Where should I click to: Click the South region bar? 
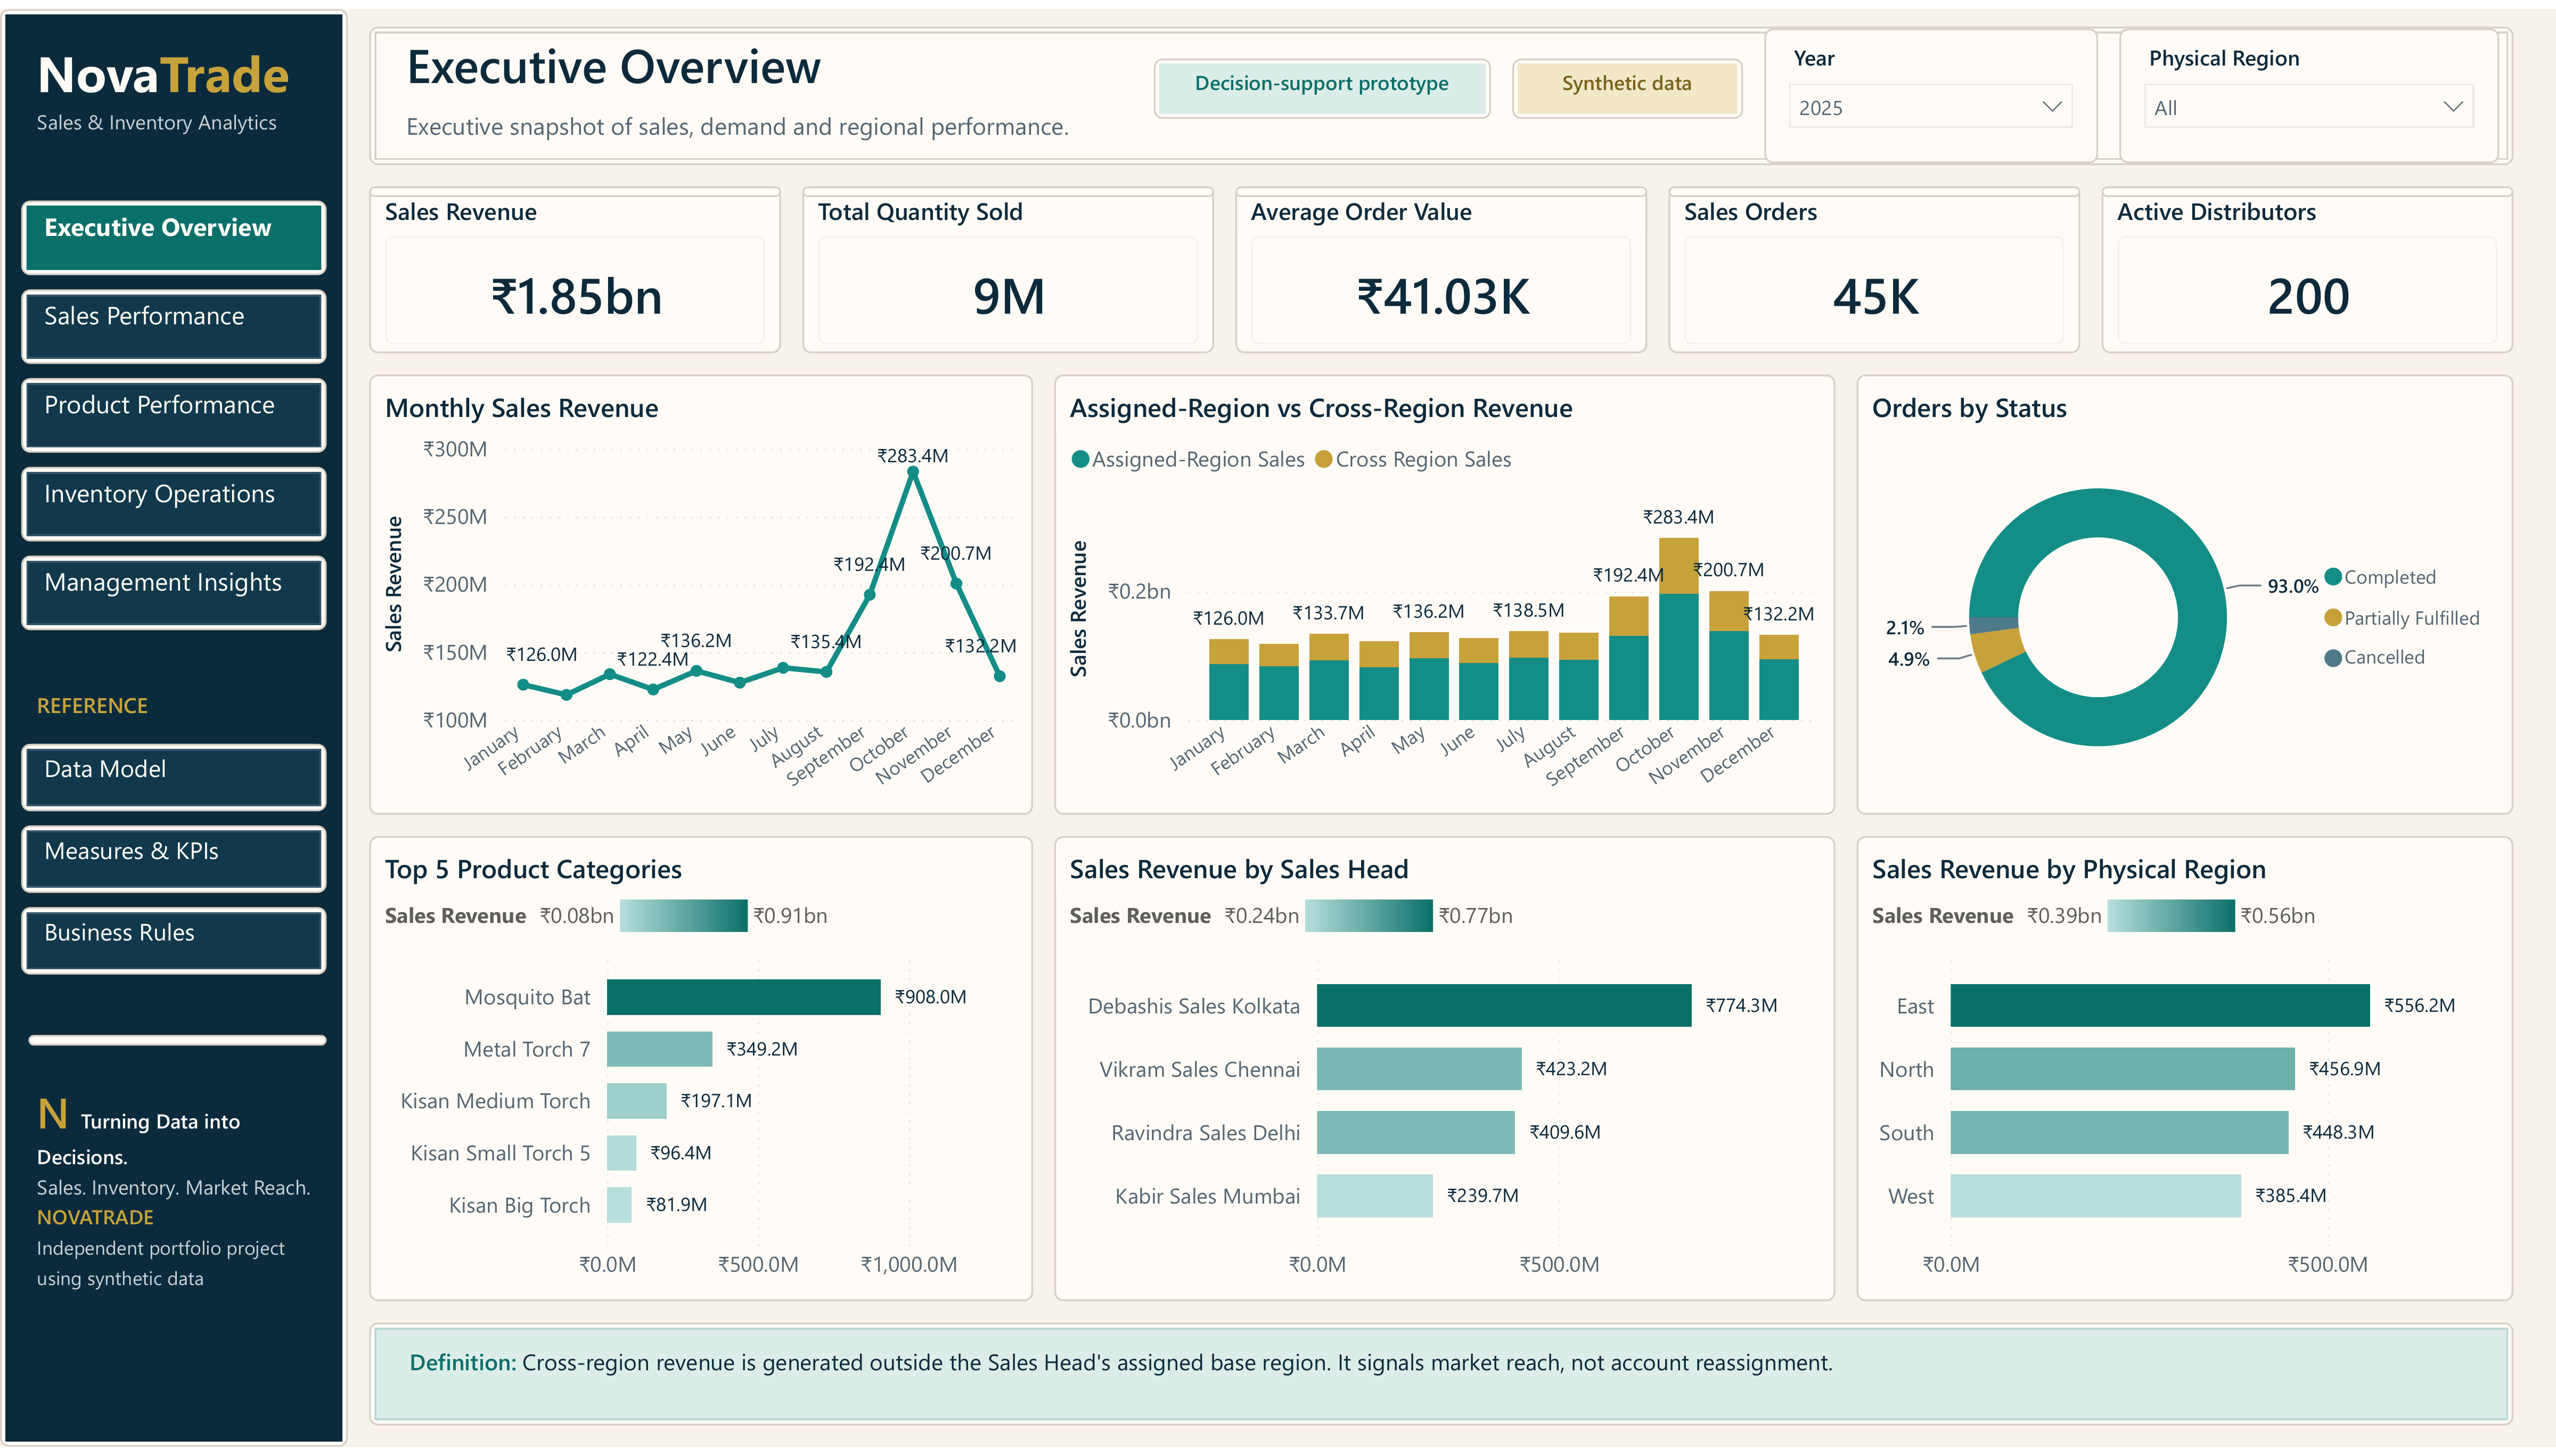[2120, 1133]
